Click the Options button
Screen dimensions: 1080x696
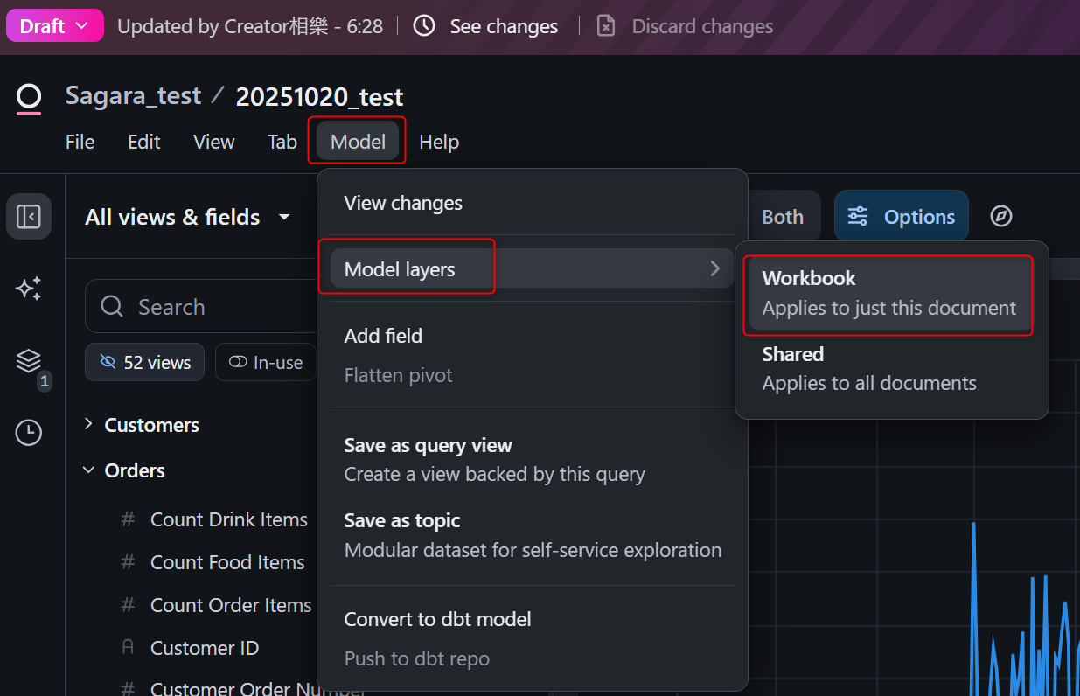(902, 217)
